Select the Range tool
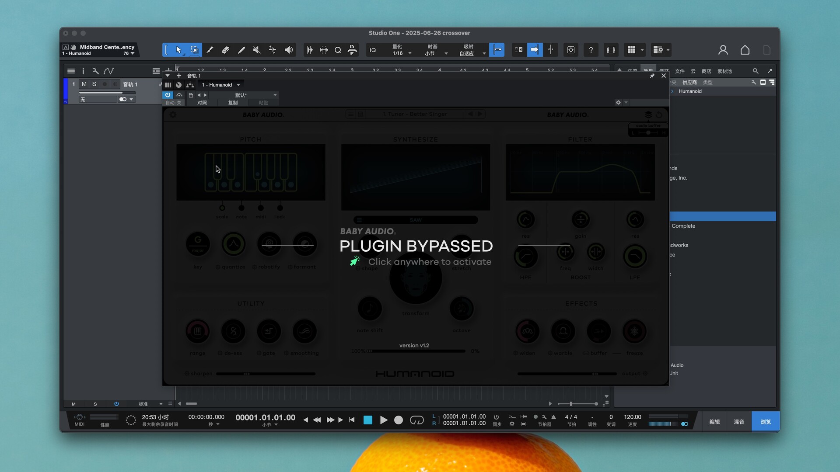This screenshot has width=840, height=472. [195, 50]
